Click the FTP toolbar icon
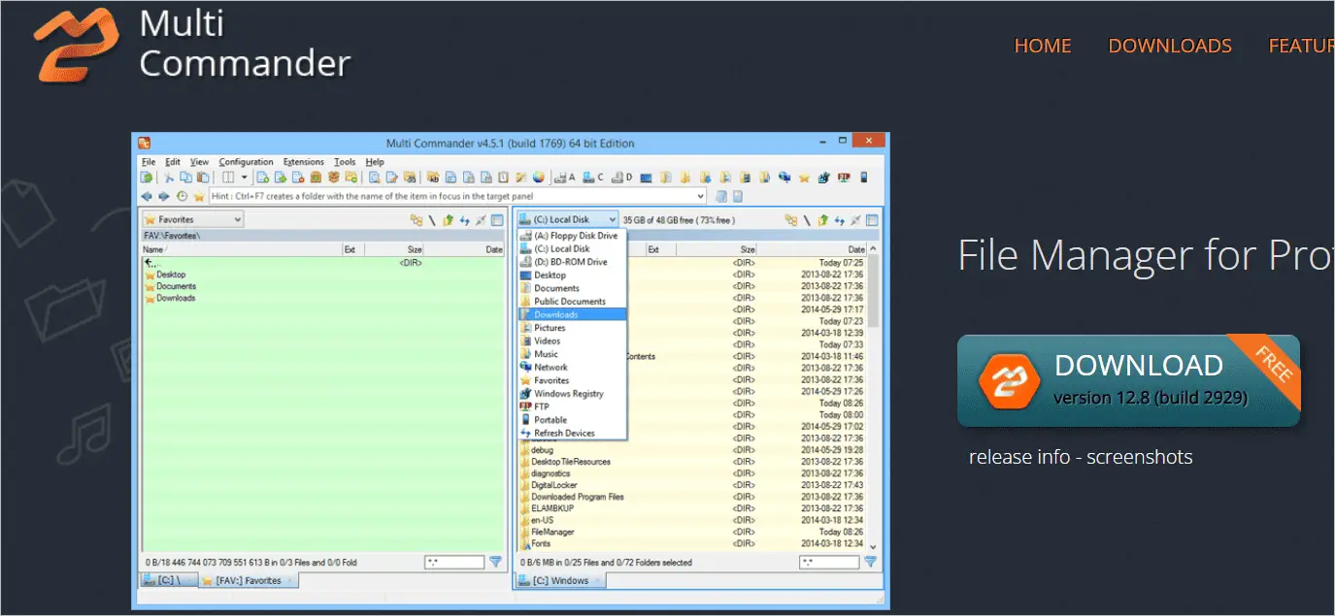The image size is (1335, 616). pos(844,178)
